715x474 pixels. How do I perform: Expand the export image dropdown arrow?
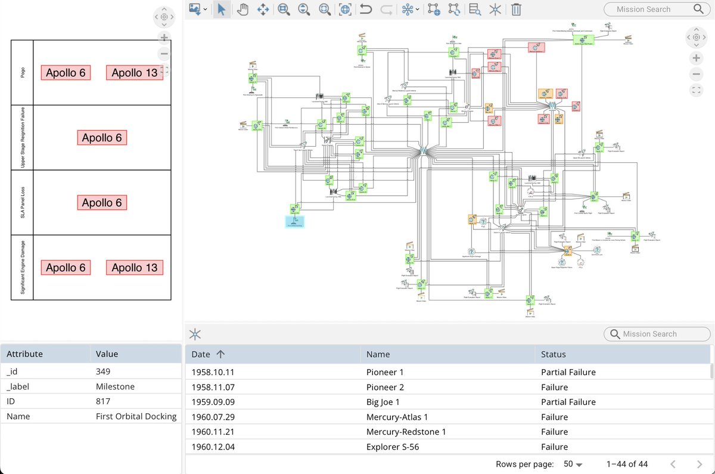[x=206, y=10]
